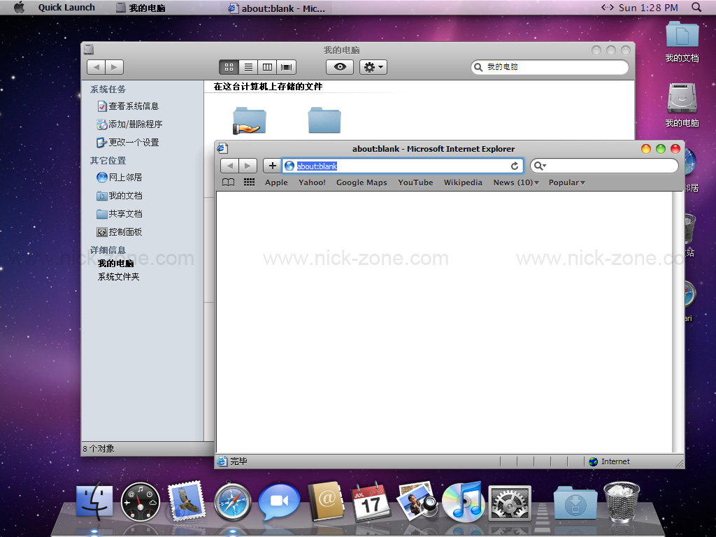Open the Wikipedia bookmark
This screenshot has height=537, width=716.
(463, 182)
